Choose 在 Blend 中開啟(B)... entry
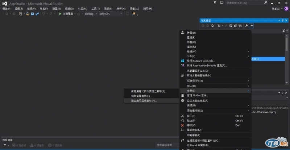 pos(215,145)
